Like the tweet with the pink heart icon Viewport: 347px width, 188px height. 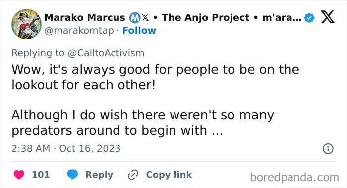point(19,175)
